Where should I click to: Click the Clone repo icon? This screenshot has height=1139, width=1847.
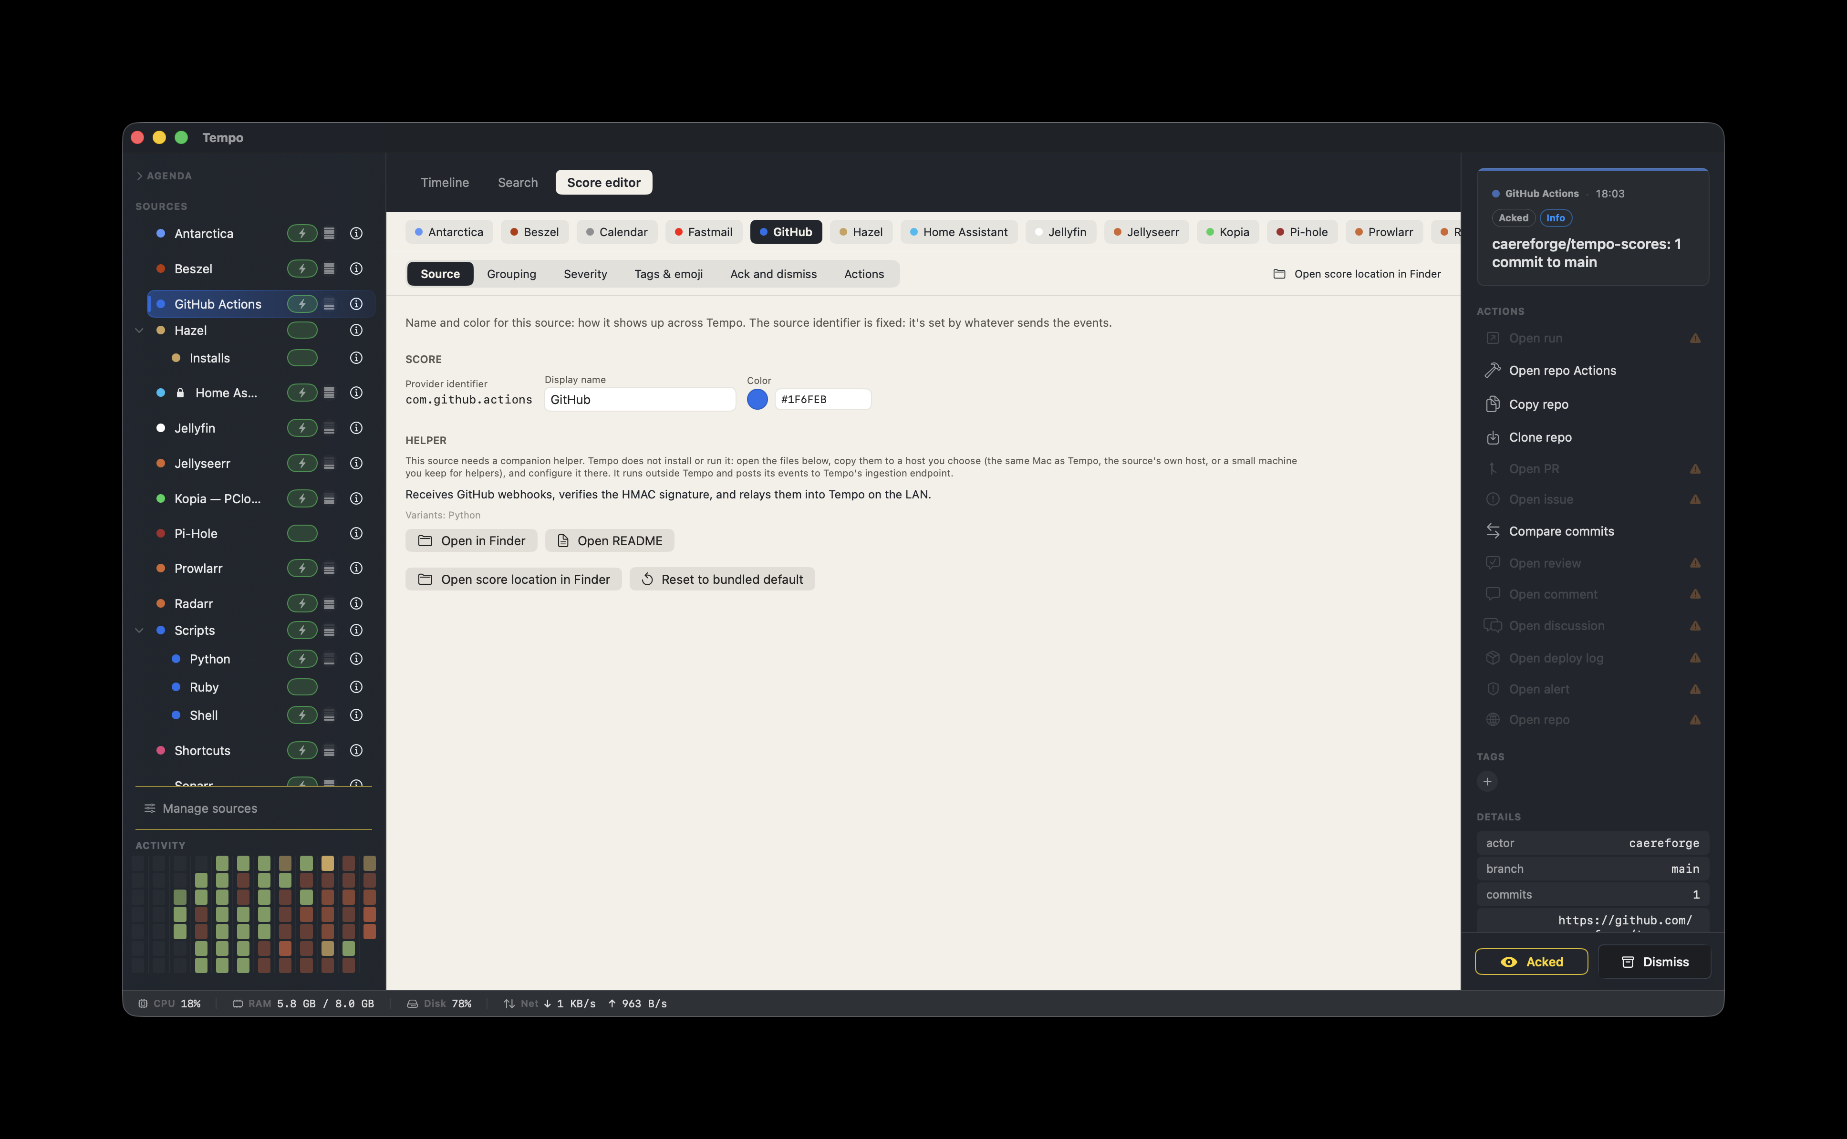click(x=1492, y=437)
